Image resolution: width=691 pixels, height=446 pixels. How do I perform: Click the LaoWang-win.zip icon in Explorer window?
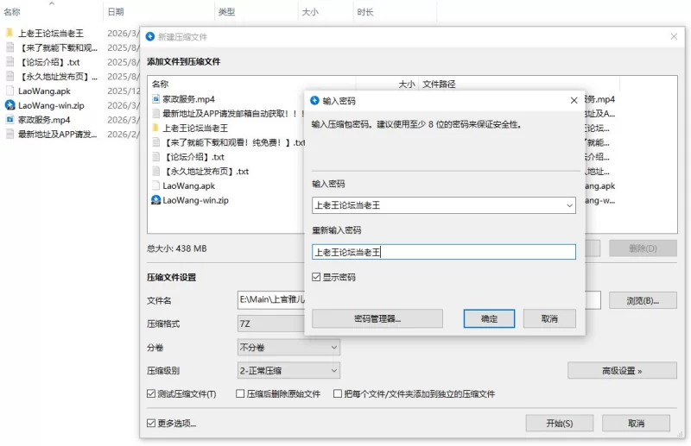coord(10,105)
